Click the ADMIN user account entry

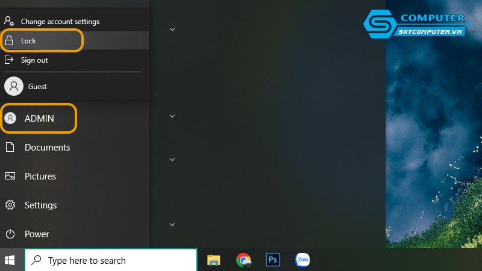click(x=74, y=118)
